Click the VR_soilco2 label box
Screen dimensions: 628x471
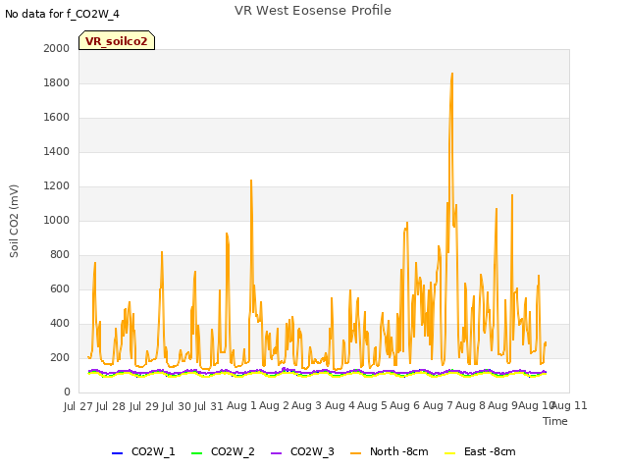117,40
